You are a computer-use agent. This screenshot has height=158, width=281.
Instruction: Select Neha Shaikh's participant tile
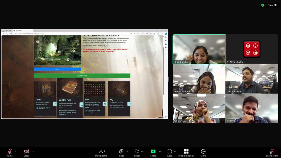click(252, 49)
